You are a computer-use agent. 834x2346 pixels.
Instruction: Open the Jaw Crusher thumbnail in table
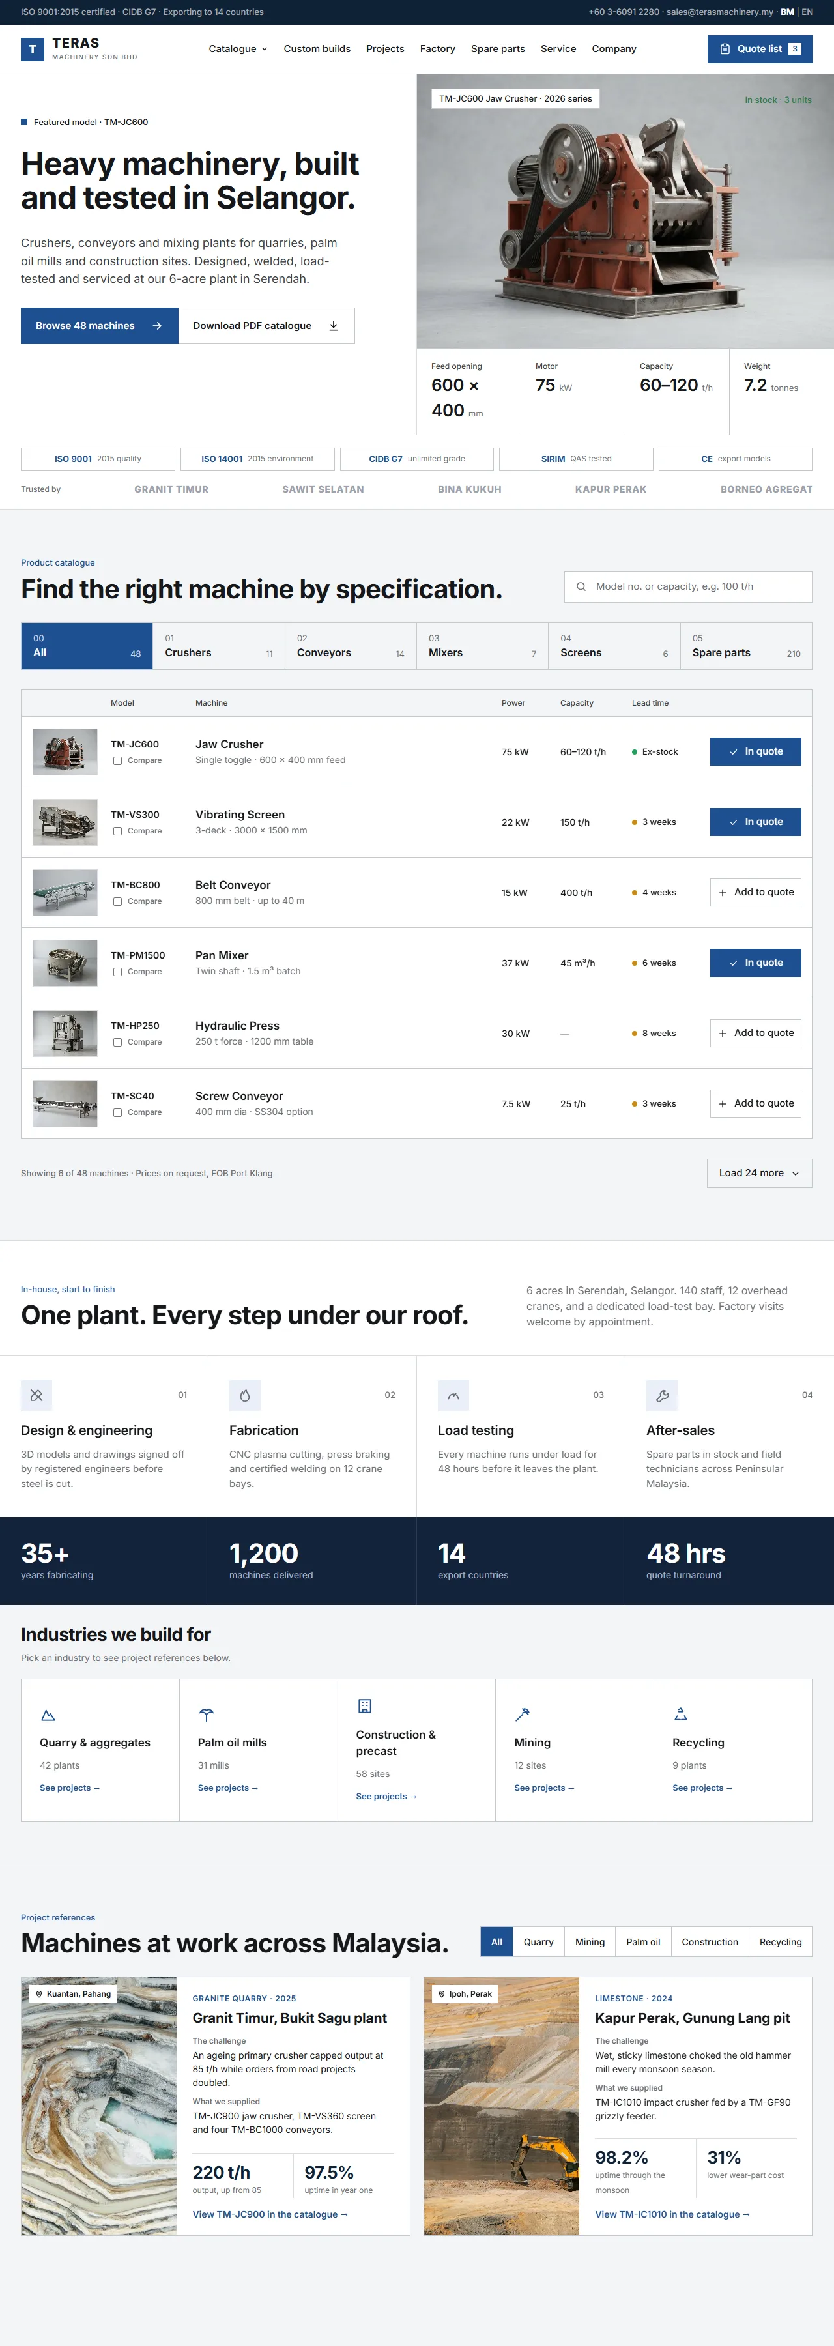click(x=65, y=752)
